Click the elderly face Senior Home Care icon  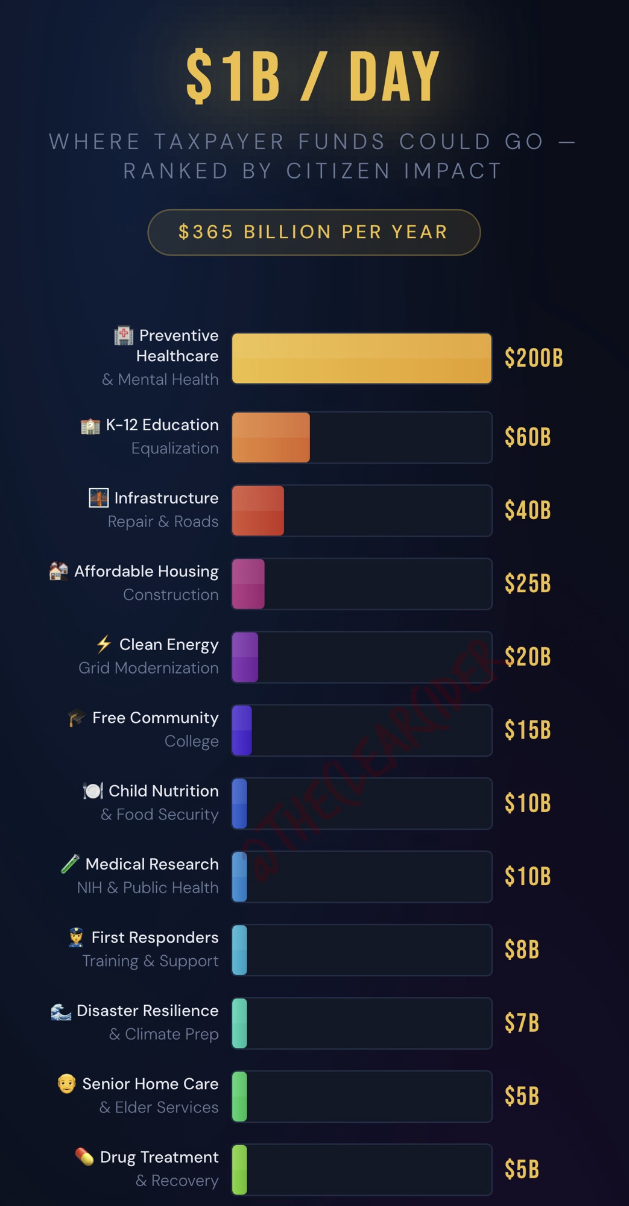pyautogui.click(x=66, y=1084)
